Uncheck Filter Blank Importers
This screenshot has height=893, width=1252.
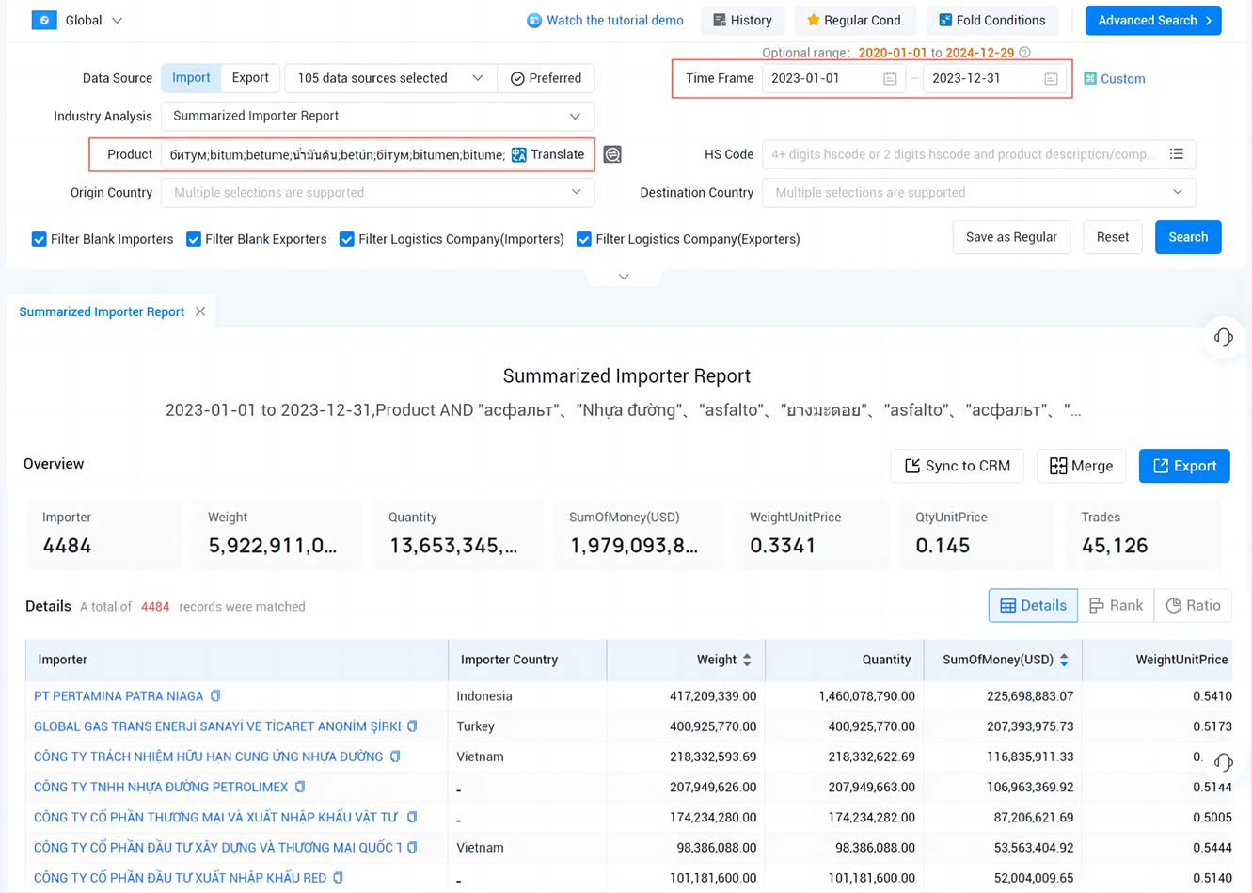click(40, 239)
